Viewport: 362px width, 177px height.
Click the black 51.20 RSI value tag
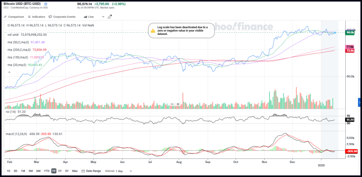pos(350,120)
